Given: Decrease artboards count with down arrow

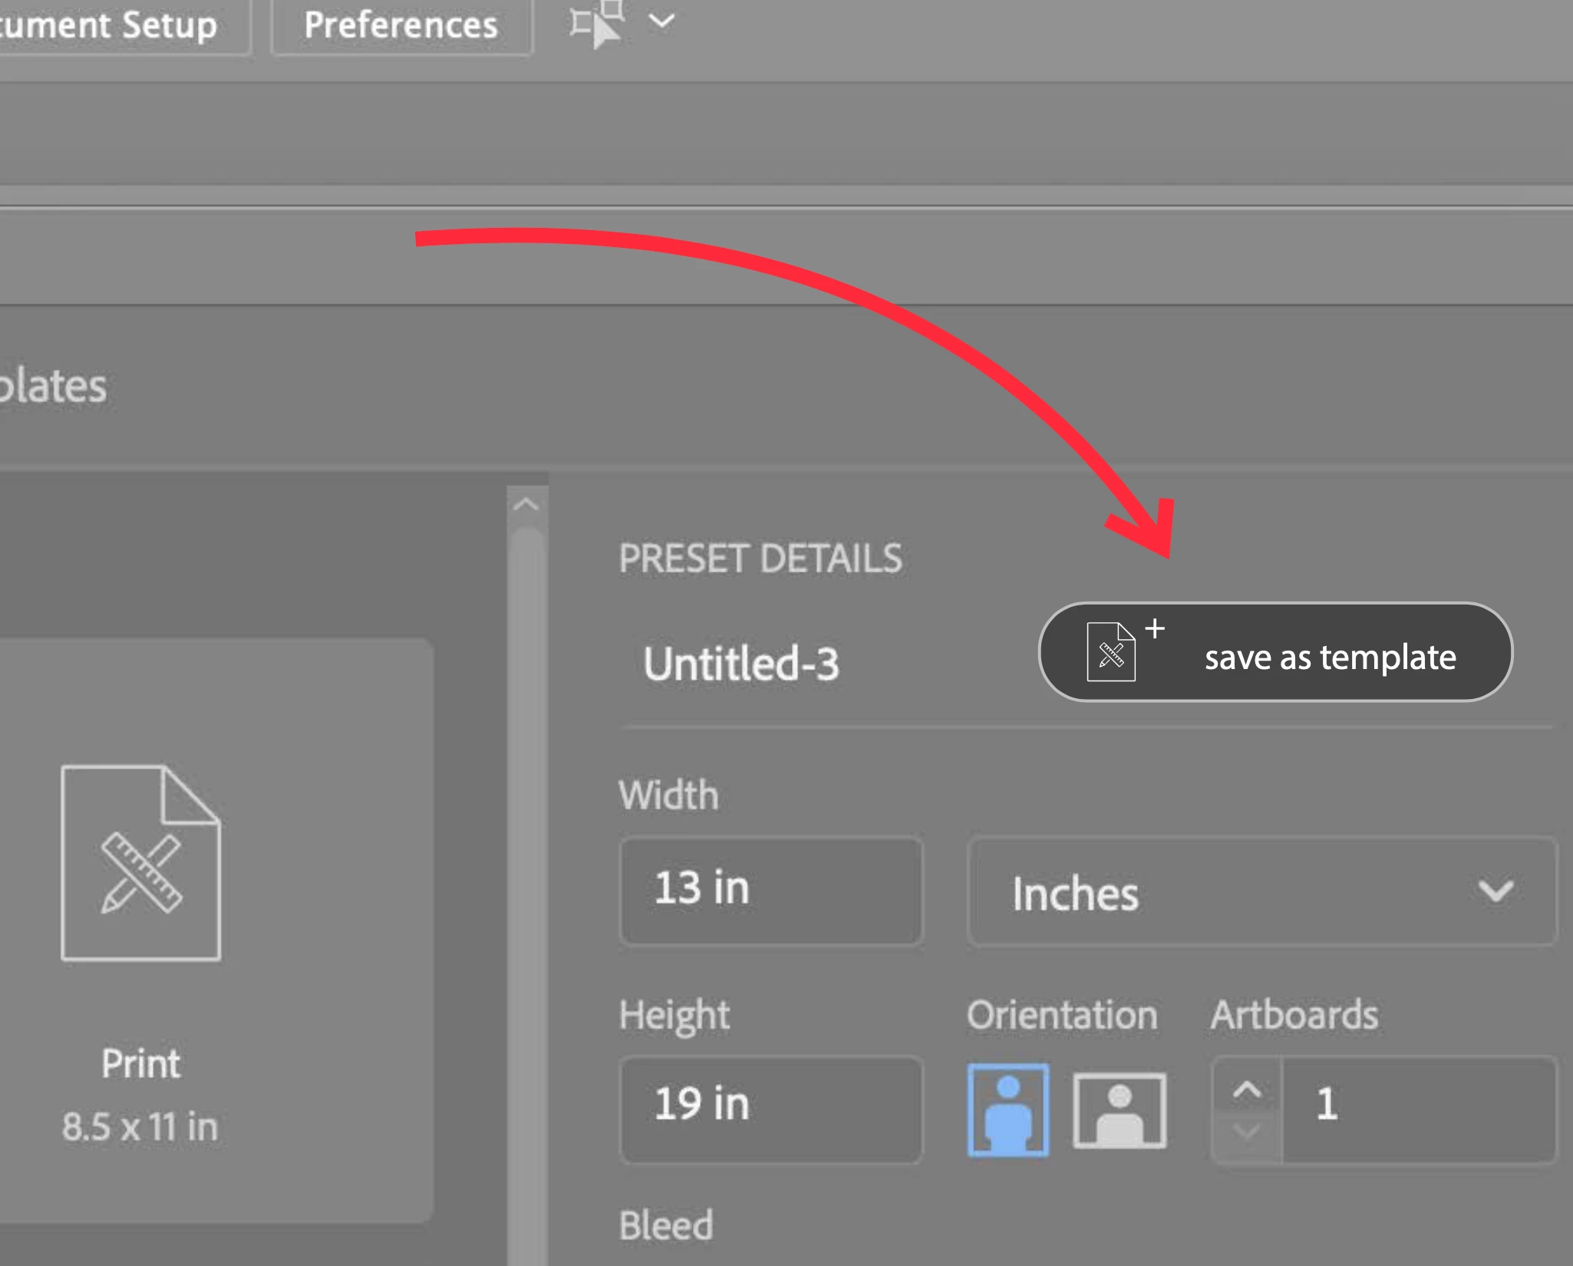Looking at the screenshot, I should pyautogui.click(x=1247, y=1132).
